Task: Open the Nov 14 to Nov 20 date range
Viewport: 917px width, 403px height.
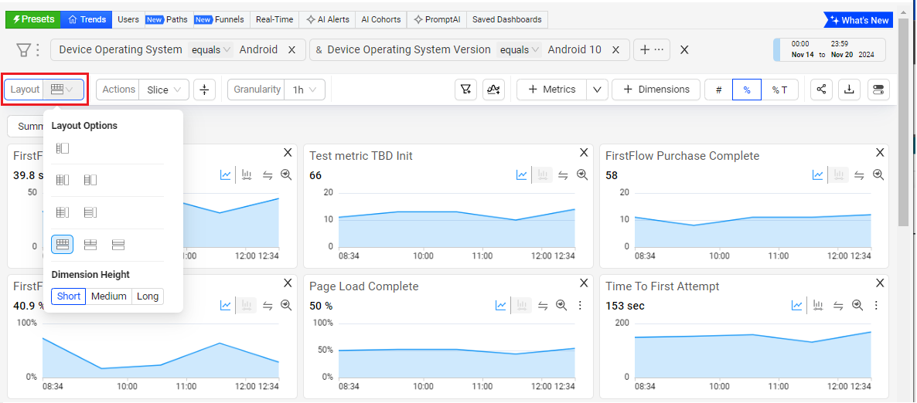Action: pyautogui.click(x=830, y=50)
